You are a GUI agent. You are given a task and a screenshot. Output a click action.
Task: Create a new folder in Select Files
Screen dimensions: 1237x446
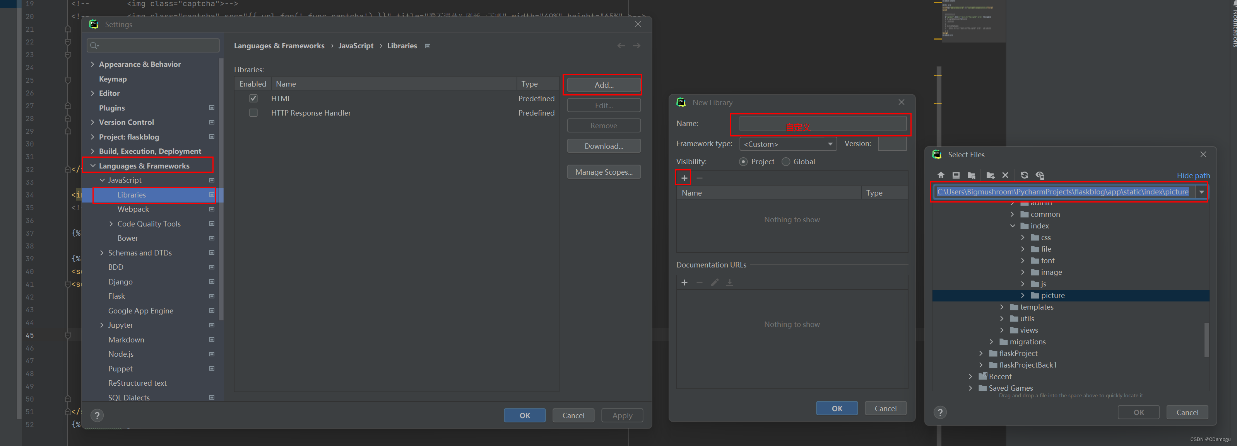pyautogui.click(x=990, y=175)
